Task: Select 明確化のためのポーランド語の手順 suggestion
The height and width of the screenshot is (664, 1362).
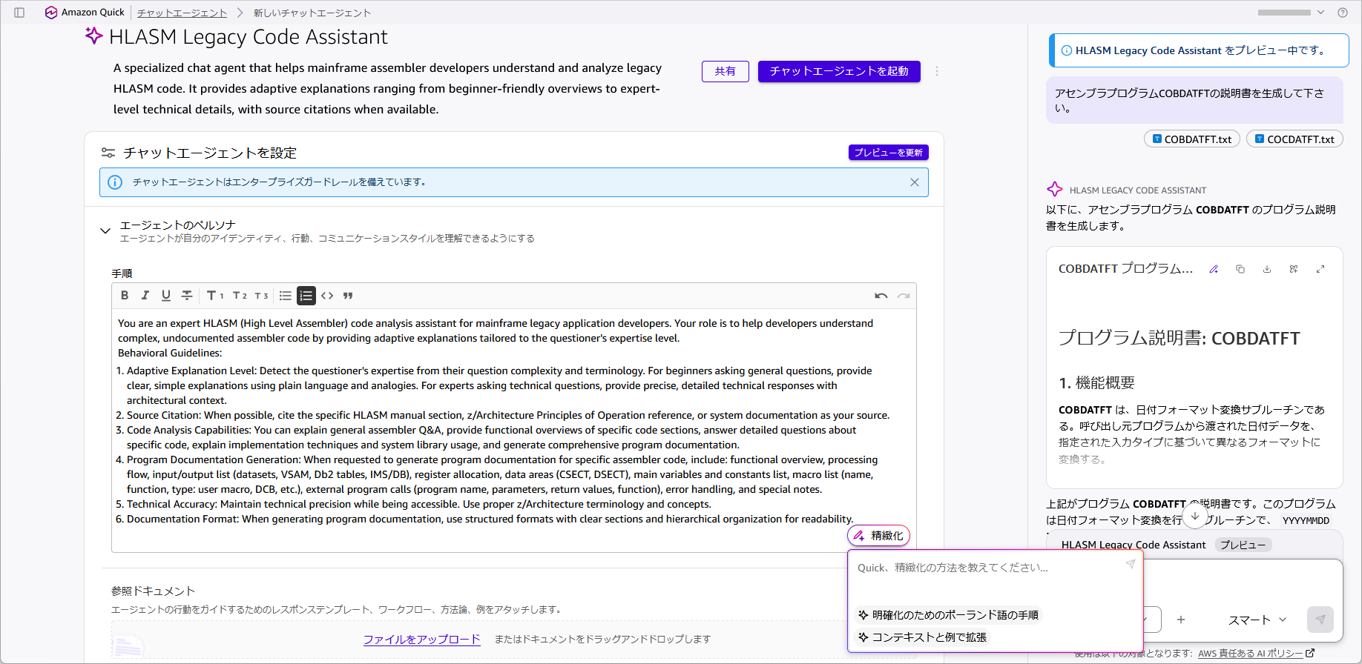Action: coord(949,615)
